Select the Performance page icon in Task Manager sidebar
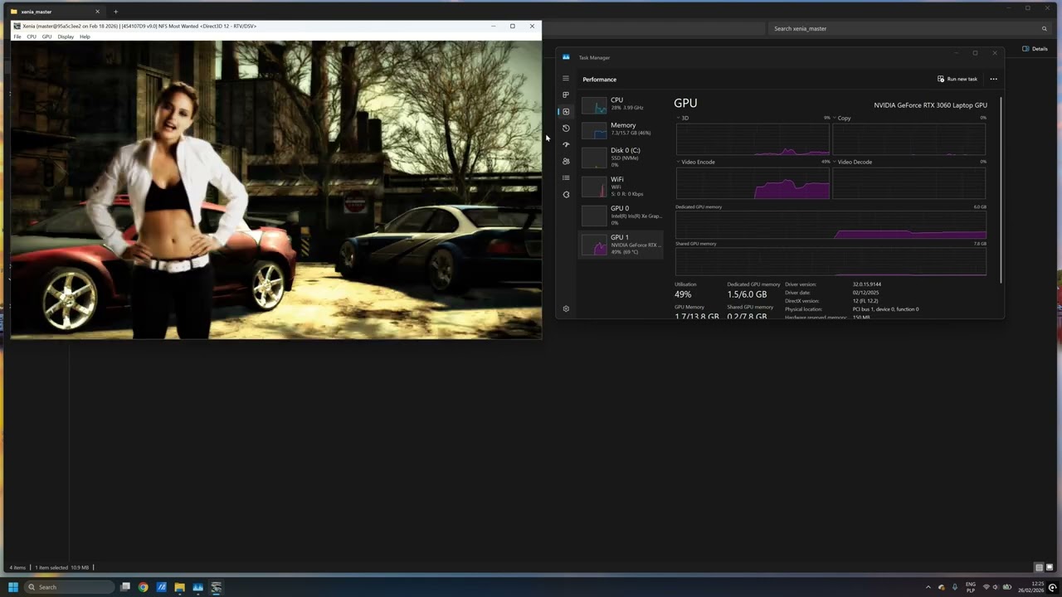 click(x=566, y=111)
